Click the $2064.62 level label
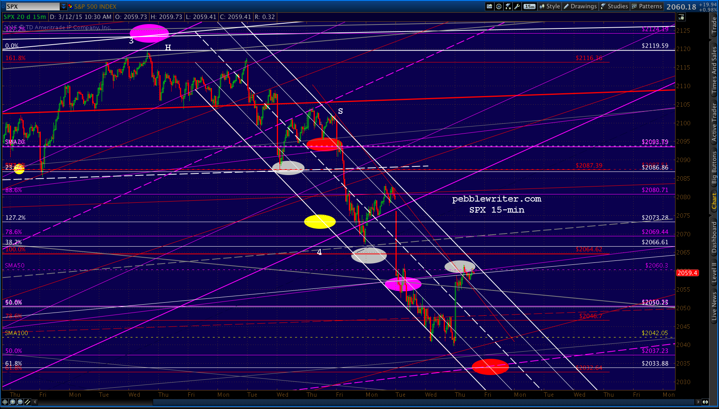Image resolution: width=719 pixels, height=409 pixels. point(589,249)
